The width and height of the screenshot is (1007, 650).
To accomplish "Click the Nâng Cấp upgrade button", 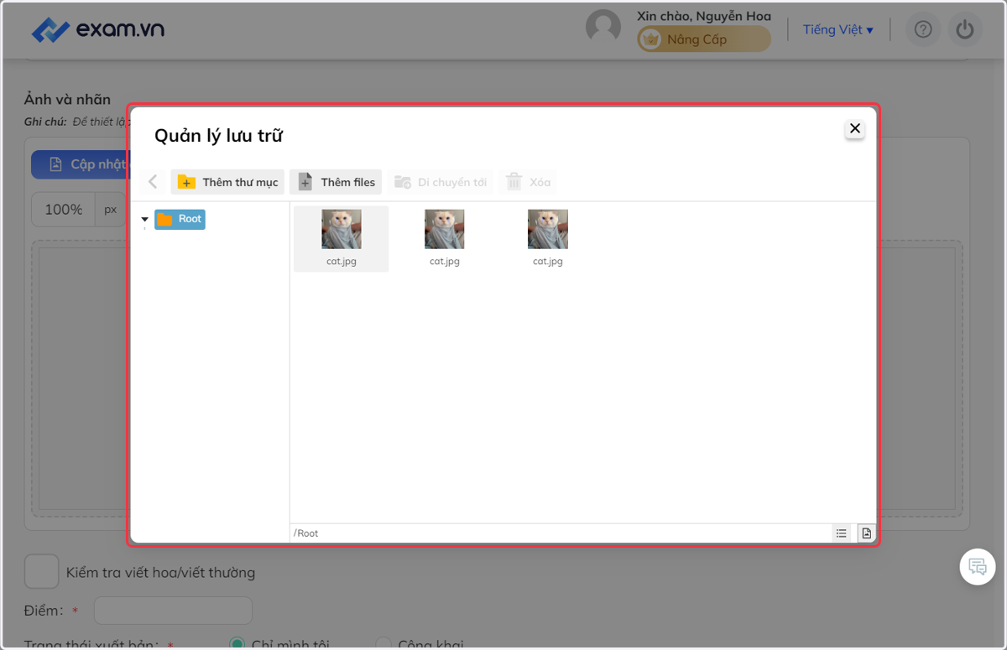I will [703, 39].
